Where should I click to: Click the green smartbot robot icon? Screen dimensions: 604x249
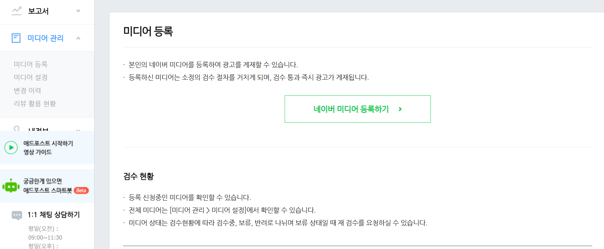coord(11,186)
